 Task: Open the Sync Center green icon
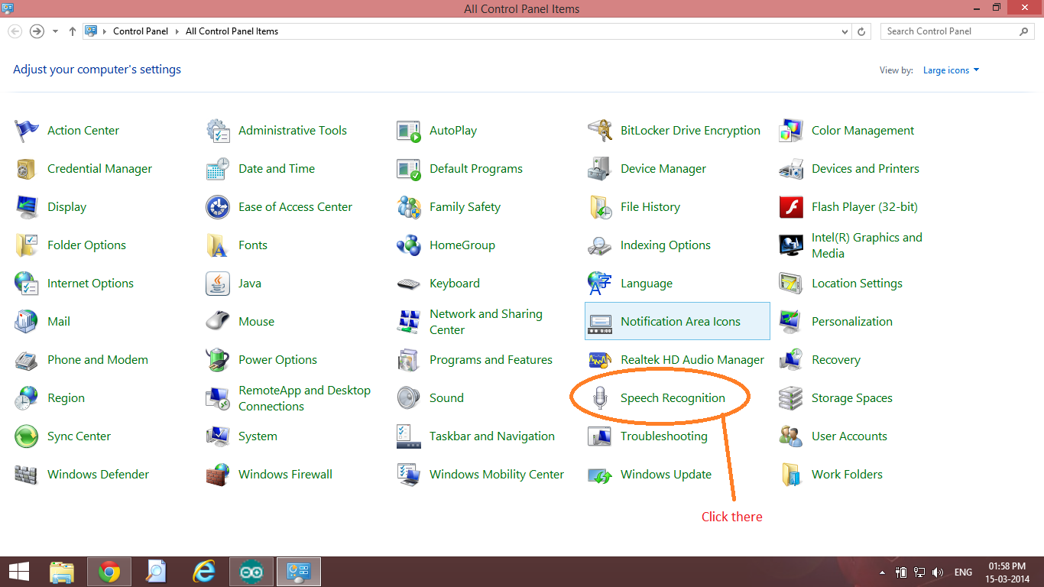[27, 436]
